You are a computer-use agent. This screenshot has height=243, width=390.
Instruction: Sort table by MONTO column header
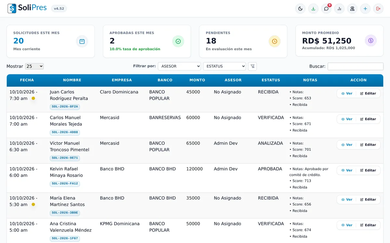point(197,80)
